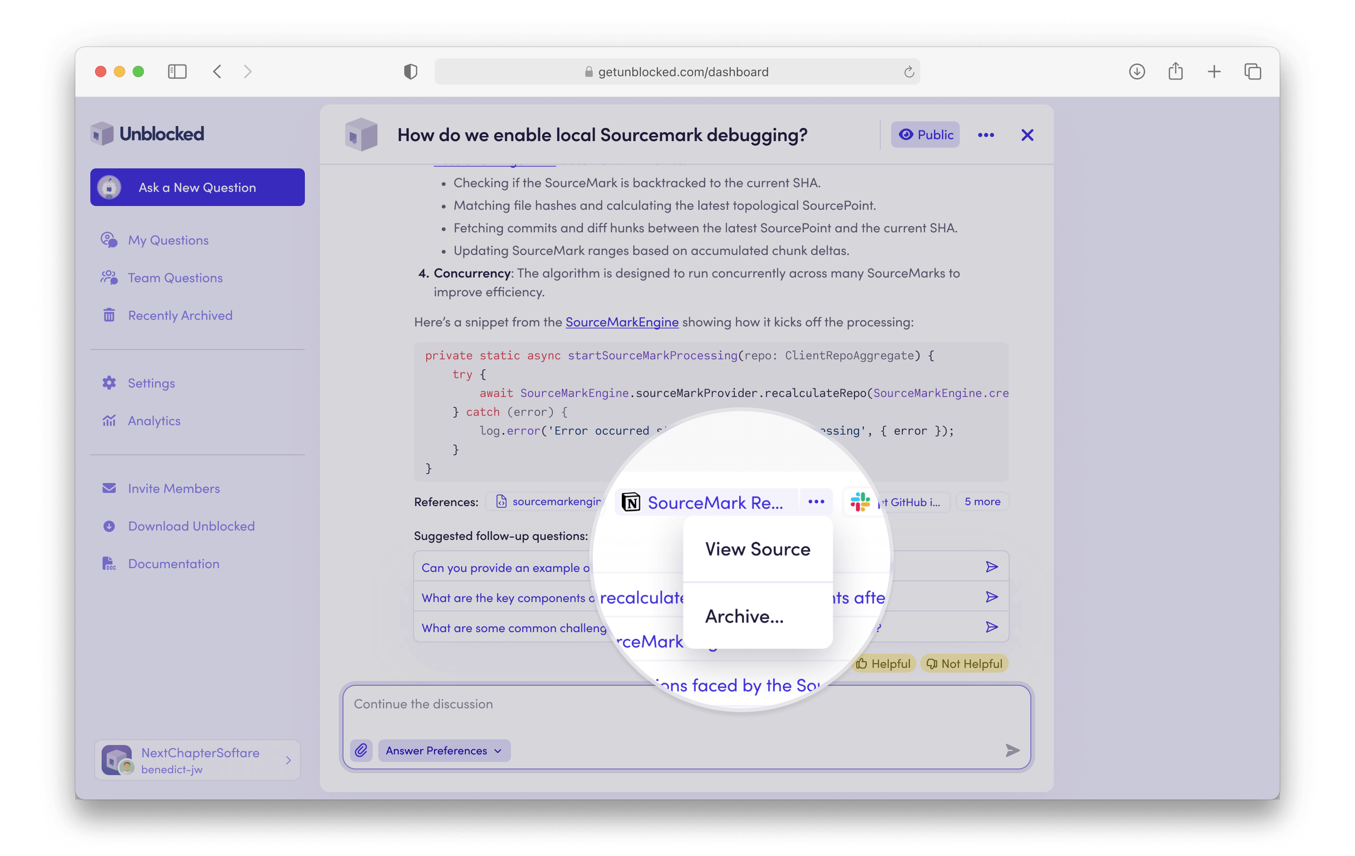This screenshot has height=856, width=1355.
Task: Open Analytics from the sidebar
Action: click(154, 420)
